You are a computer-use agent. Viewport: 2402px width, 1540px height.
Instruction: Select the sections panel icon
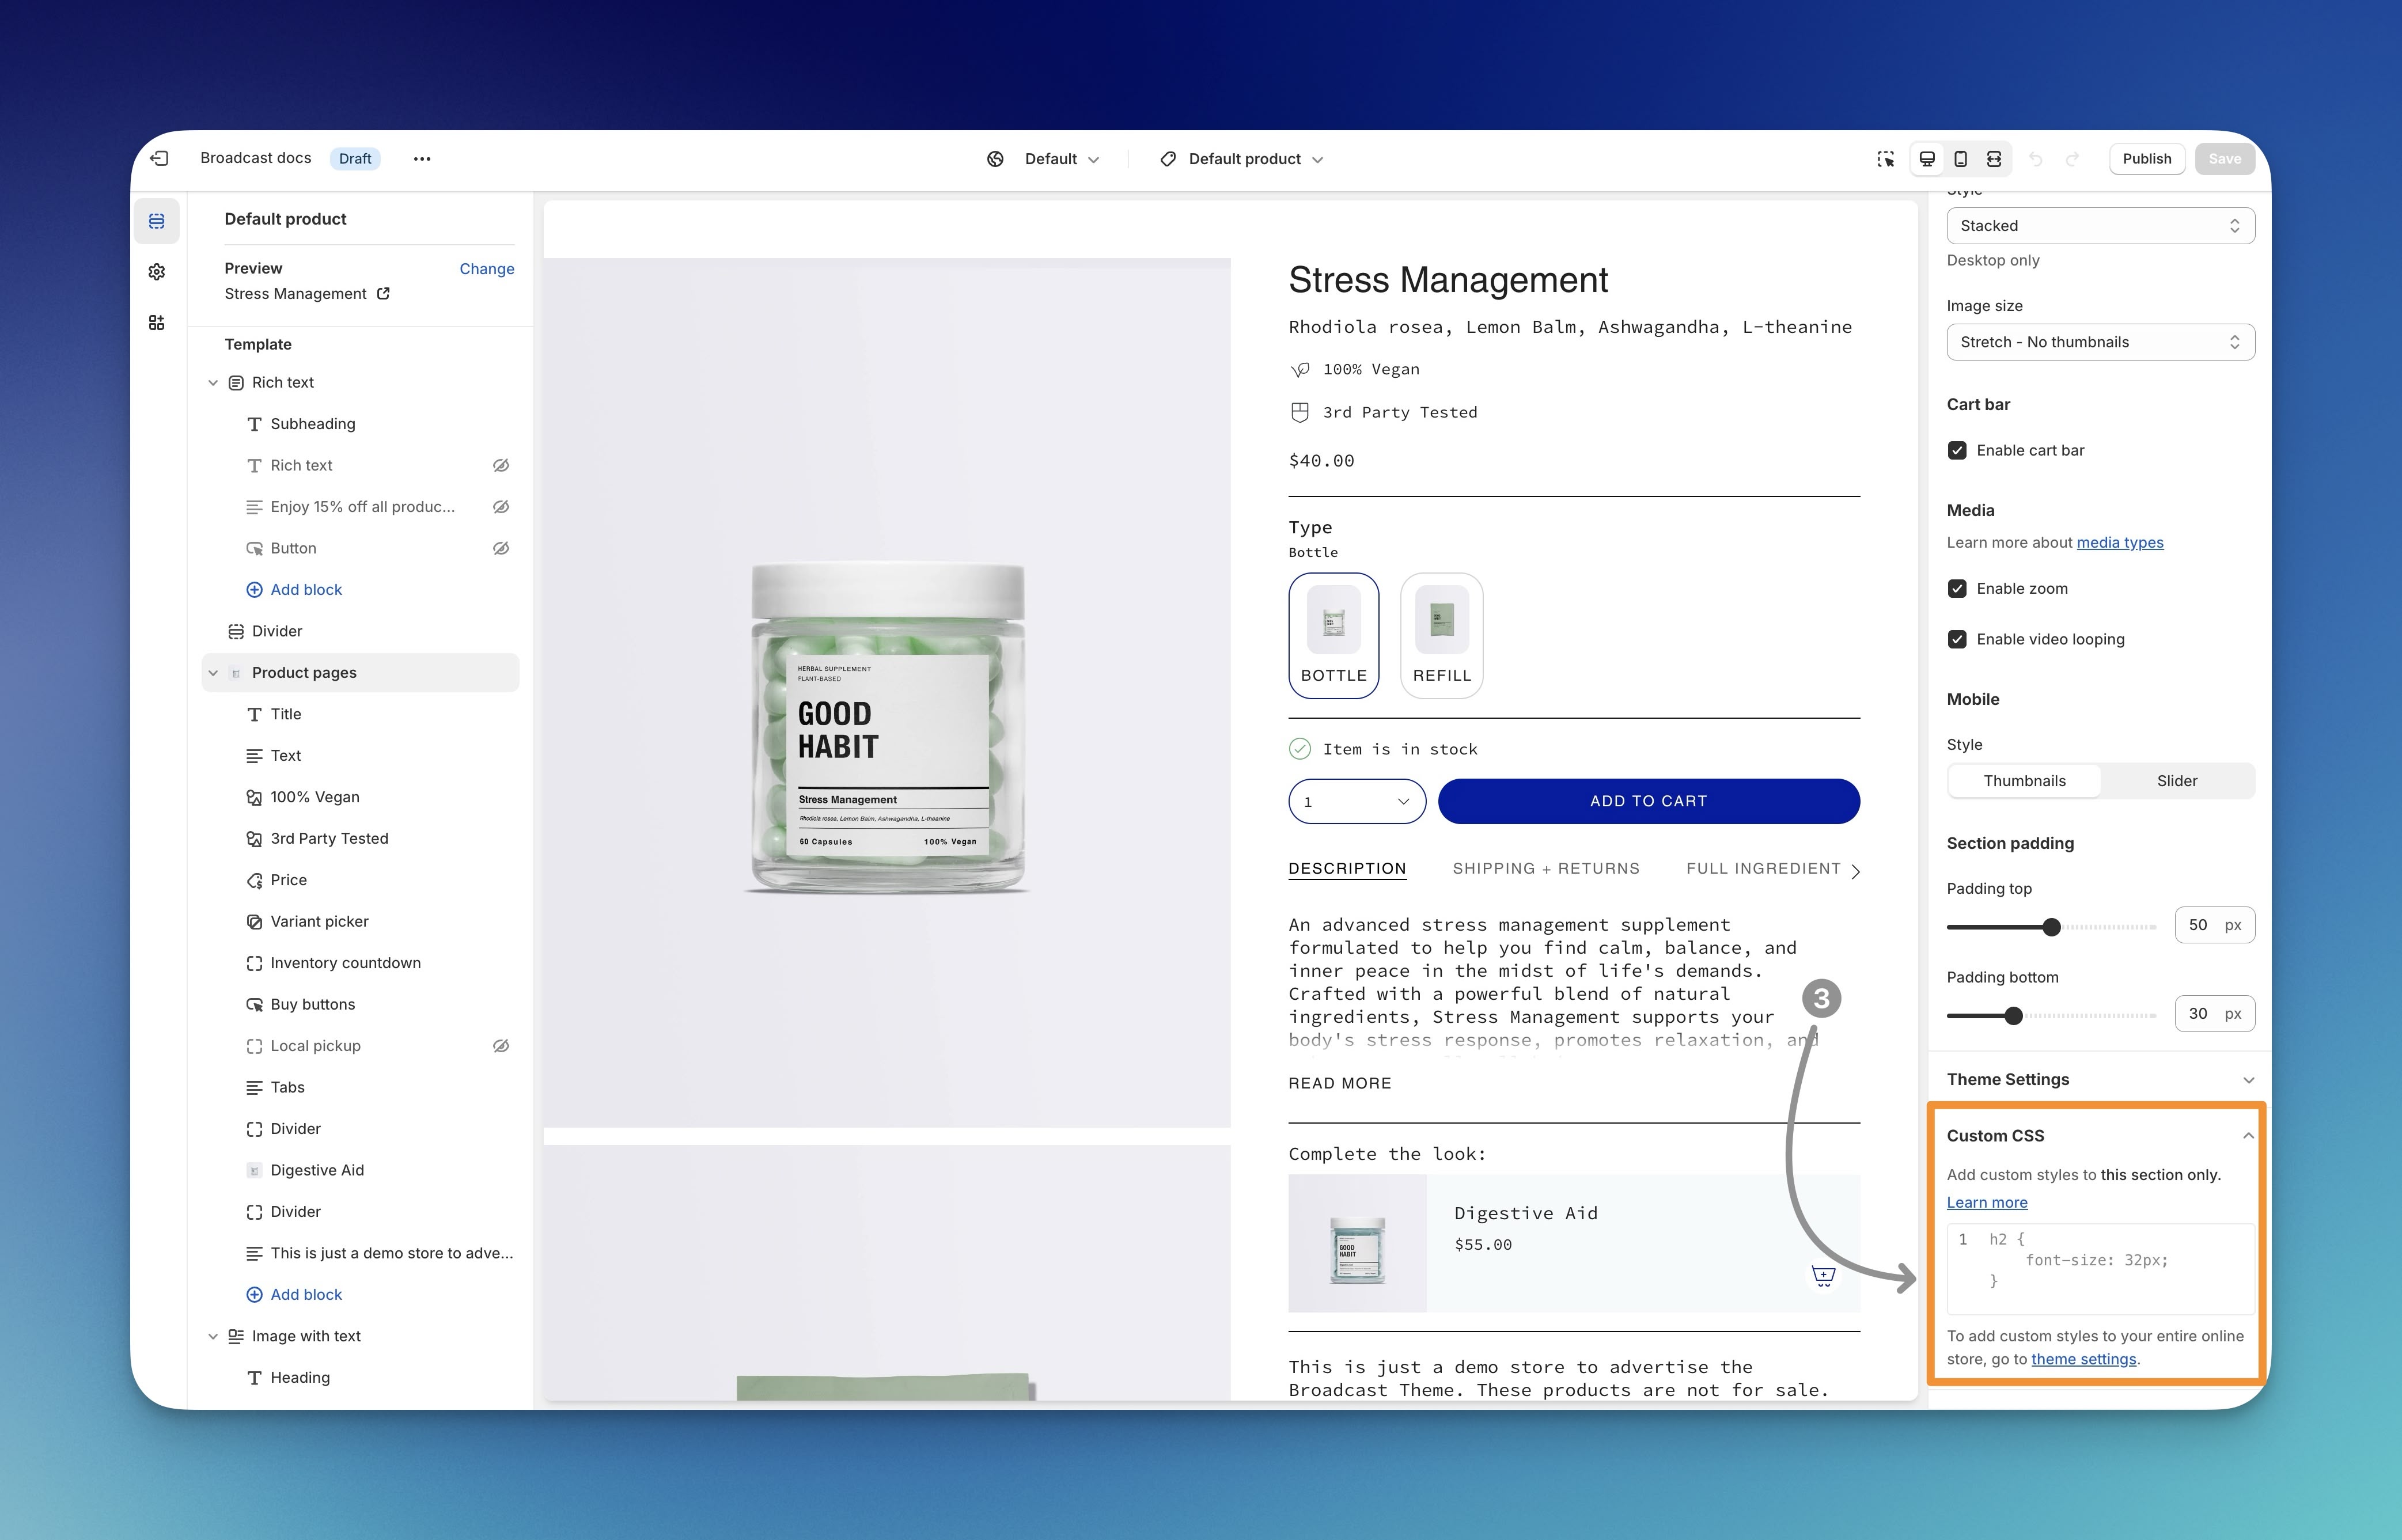click(157, 221)
